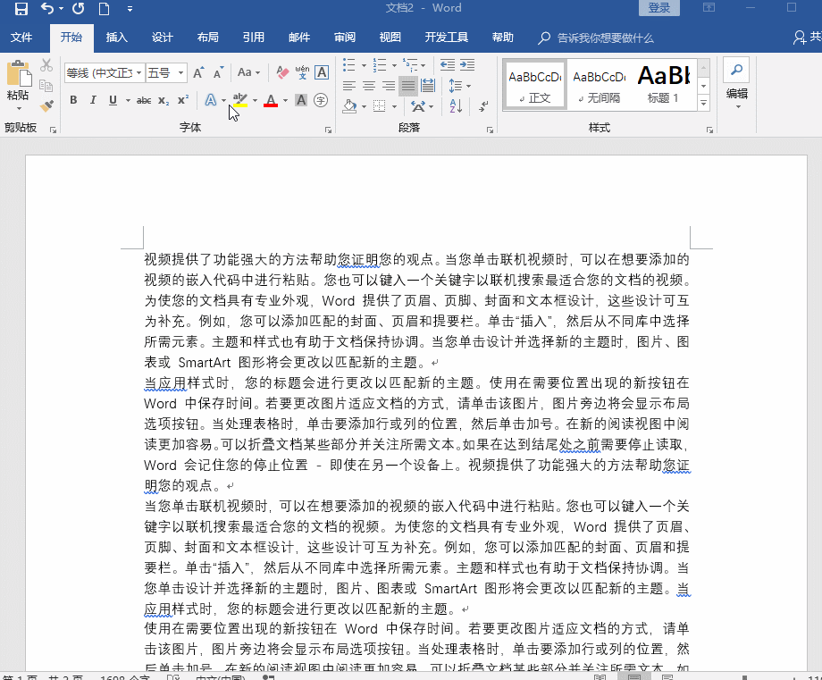Toggle text highlight color

239,100
